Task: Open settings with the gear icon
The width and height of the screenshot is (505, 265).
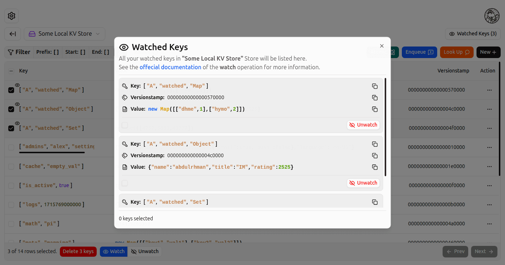Action: coord(12,16)
